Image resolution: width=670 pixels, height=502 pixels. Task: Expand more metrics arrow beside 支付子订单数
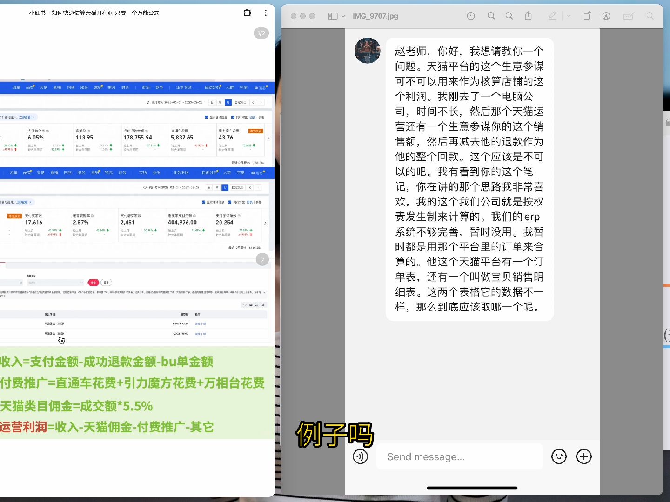pyautogui.click(x=265, y=223)
